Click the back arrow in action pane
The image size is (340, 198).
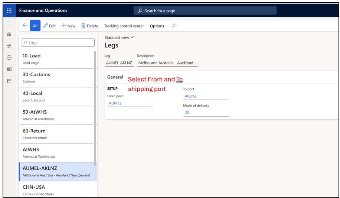pyautogui.click(x=25, y=26)
